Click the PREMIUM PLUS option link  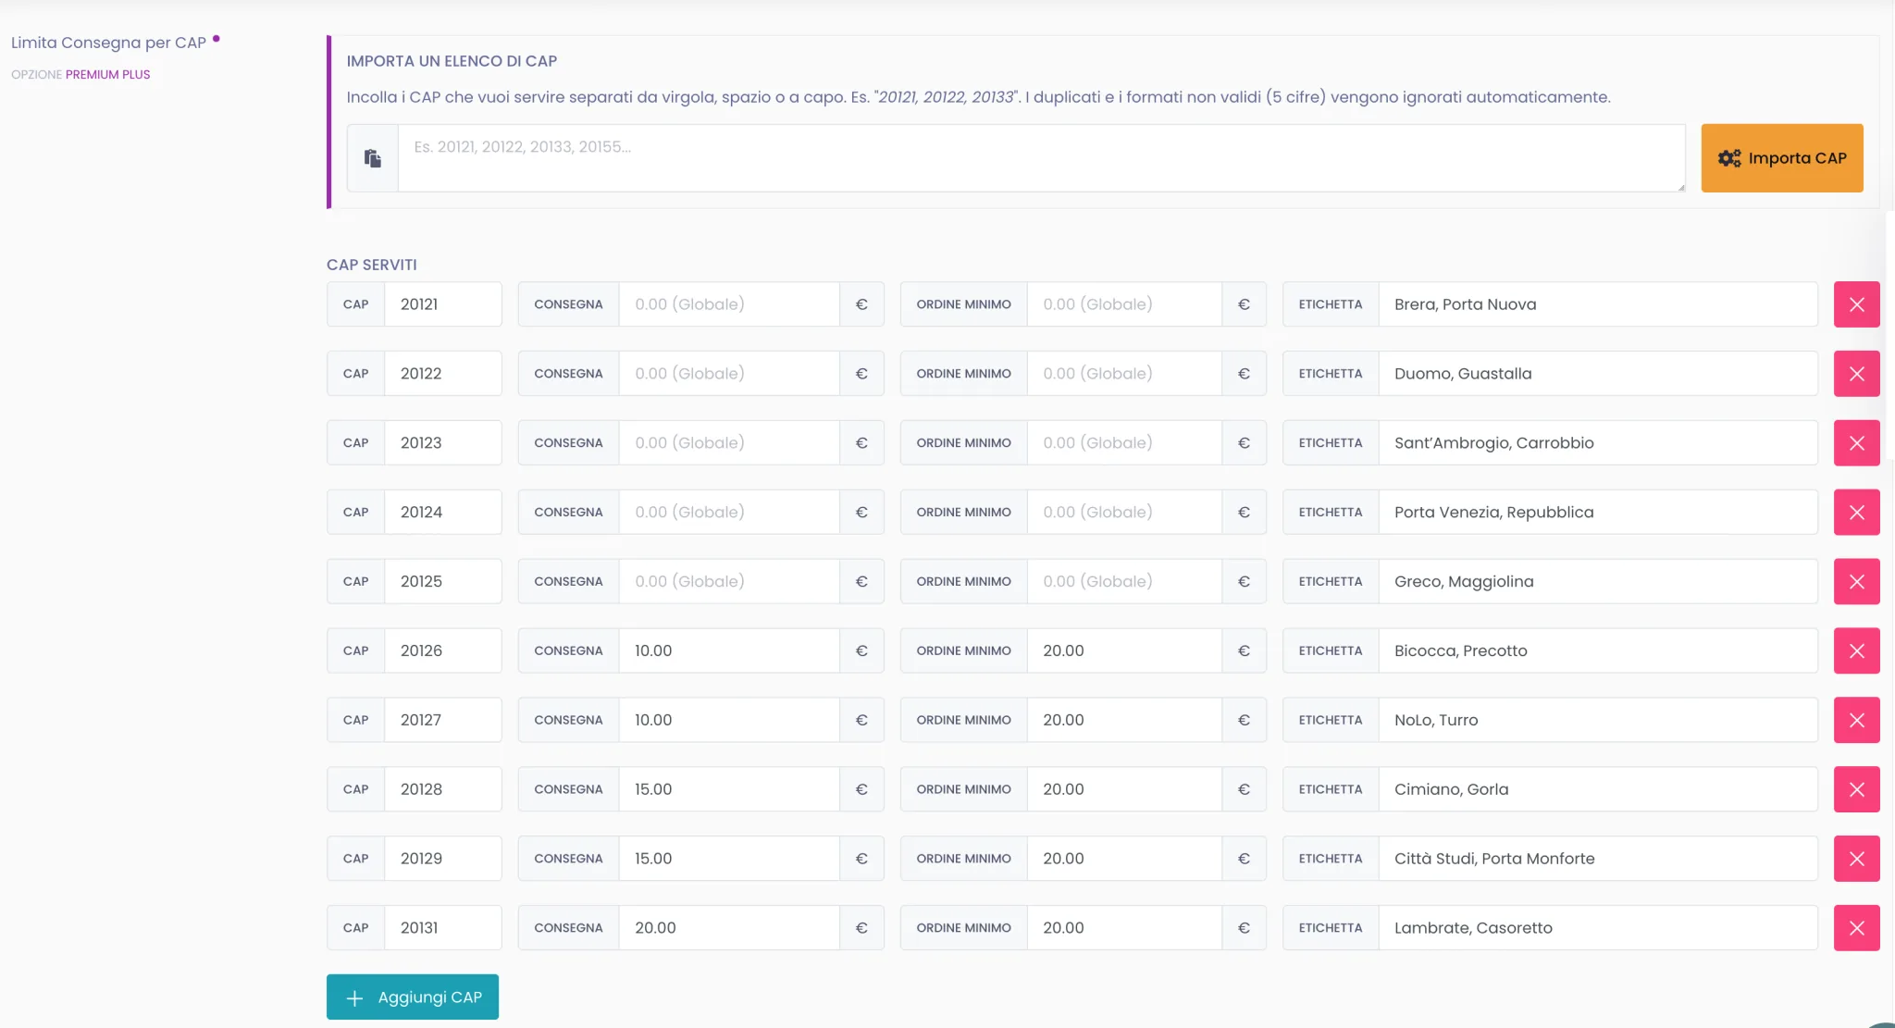[107, 75]
